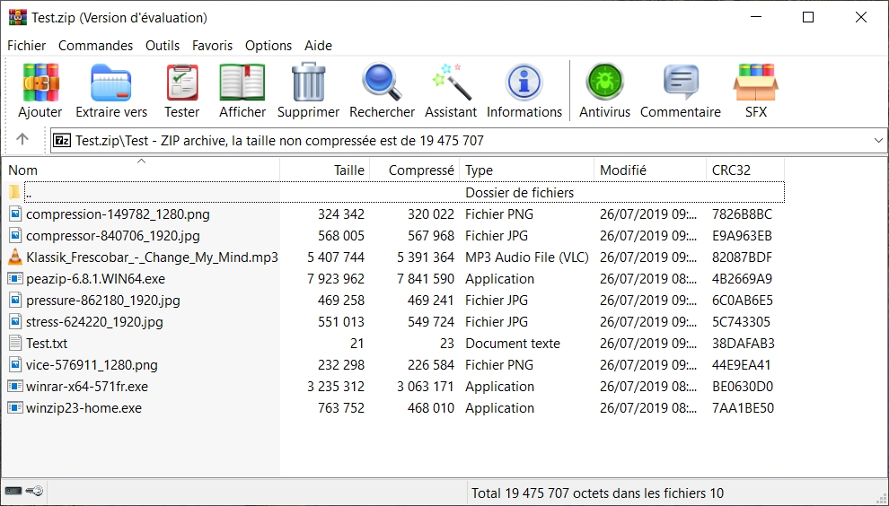This screenshot has height=506, width=889.
Task: Open the Fichier menu
Action: [x=27, y=45]
